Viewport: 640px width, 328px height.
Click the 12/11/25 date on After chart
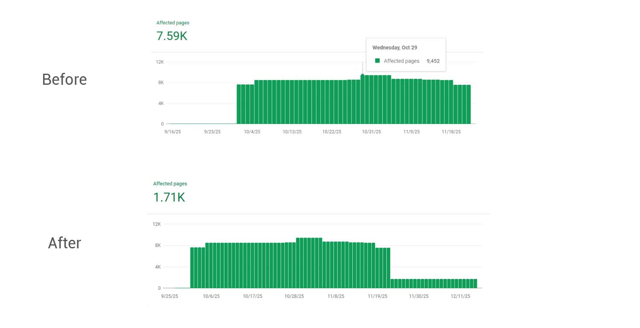pyautogui.click(x=460, y=296)
